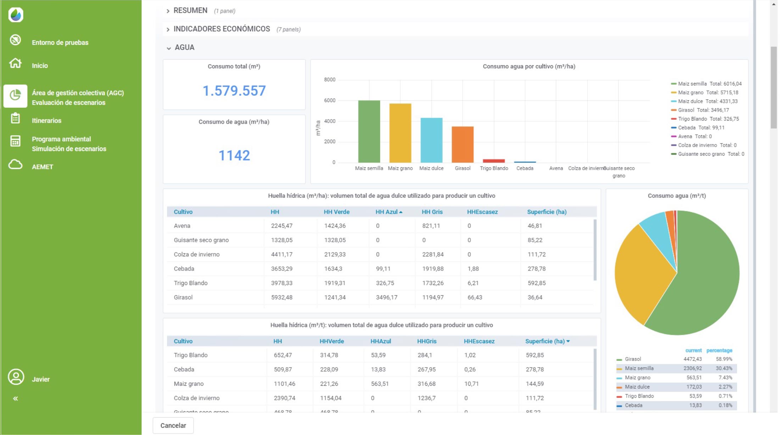Toggle Maiz grano in bar chart legend

[x=704, y=93]
